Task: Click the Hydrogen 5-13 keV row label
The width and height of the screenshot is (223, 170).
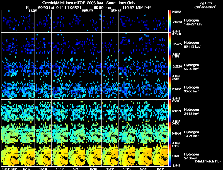Action: click(x=192, y=156)
